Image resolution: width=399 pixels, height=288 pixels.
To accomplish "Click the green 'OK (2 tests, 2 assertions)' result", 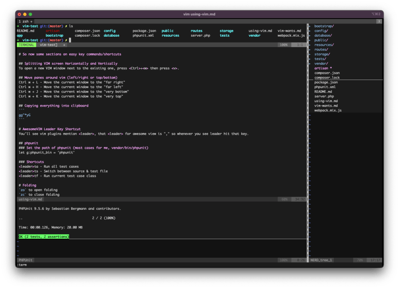I will click(x=44, y=237).
